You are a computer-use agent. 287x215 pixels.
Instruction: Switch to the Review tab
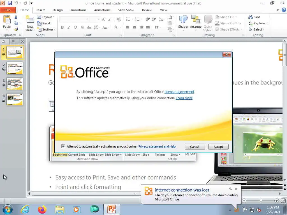coord(147,10)
